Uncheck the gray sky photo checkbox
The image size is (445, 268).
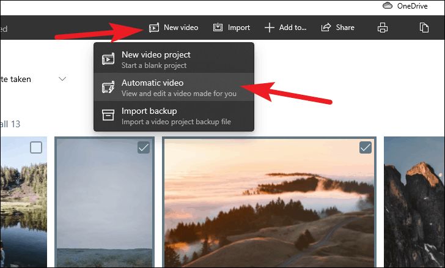tap(144, 147)
